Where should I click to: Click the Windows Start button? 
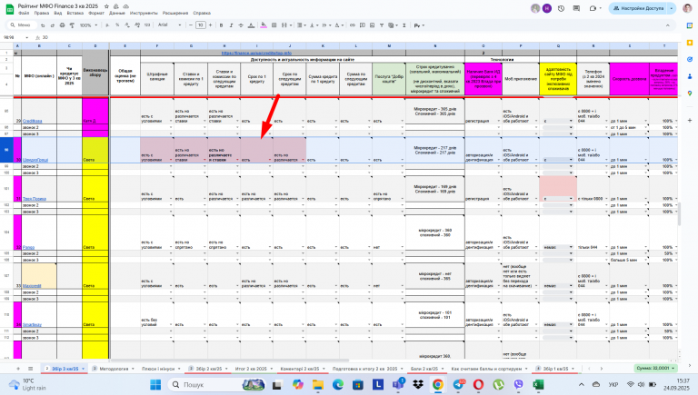coord(155,384)
